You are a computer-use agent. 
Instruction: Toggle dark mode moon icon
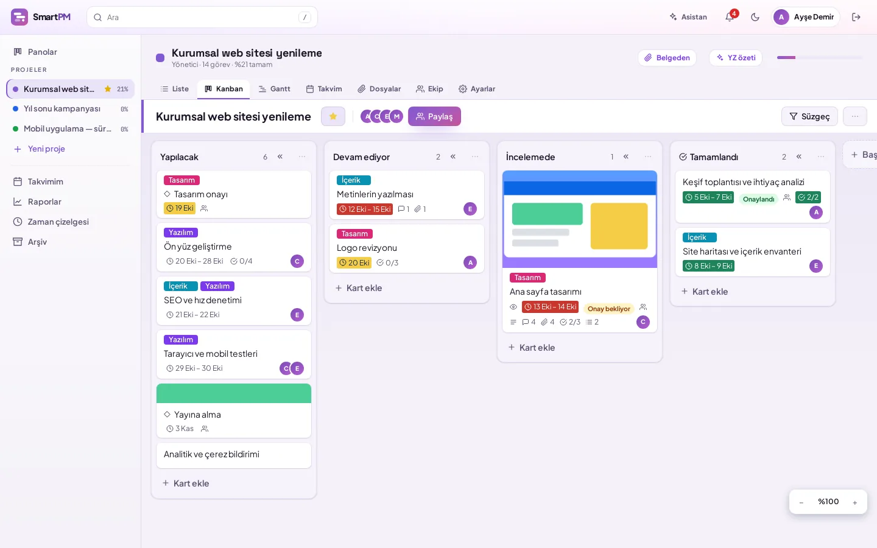point(755,17)
